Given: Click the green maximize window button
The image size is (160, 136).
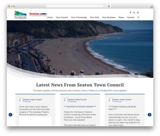Looking at the screenshot, I should coord(14,6).
